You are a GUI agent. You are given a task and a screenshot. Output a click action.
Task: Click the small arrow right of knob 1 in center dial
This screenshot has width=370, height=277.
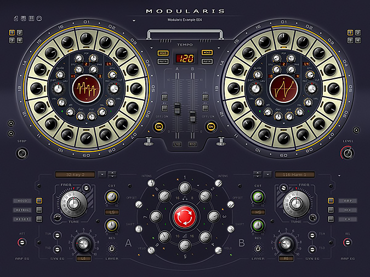tap(198, 186)
